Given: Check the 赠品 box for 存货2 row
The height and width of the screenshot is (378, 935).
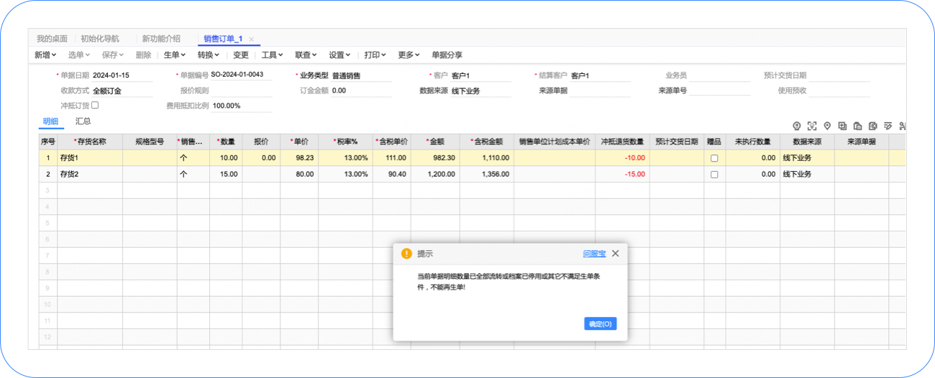Looking at the screenshot, I should [x=714, y=175].
